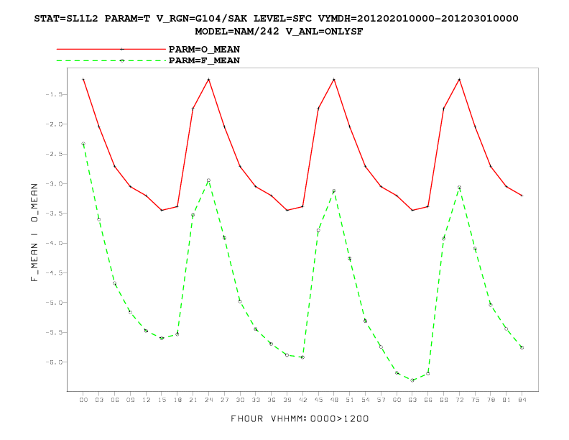Viewport: 569px width, 440px height.
Task: Click the red O_MEAN peak at hour 72
Action: click(x=459, y=79)
